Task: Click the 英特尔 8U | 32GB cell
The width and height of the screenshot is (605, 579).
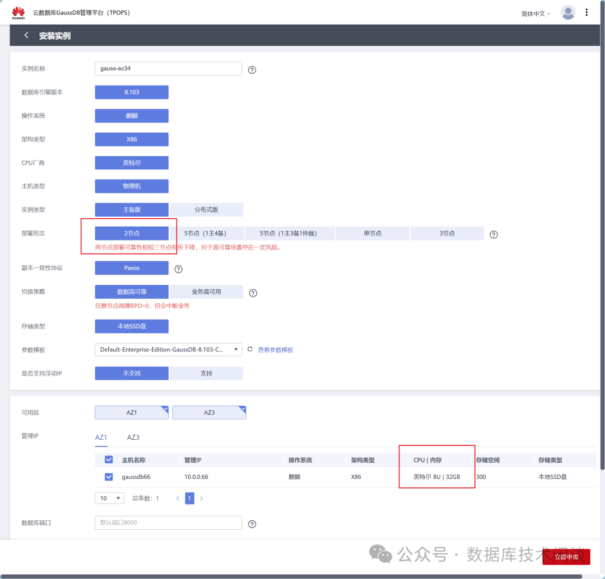Action: click(437, 477)
